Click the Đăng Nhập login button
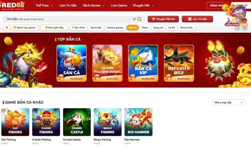Viewport: 251px width, 150px height. pyautogui.click(x=217, y=5)
